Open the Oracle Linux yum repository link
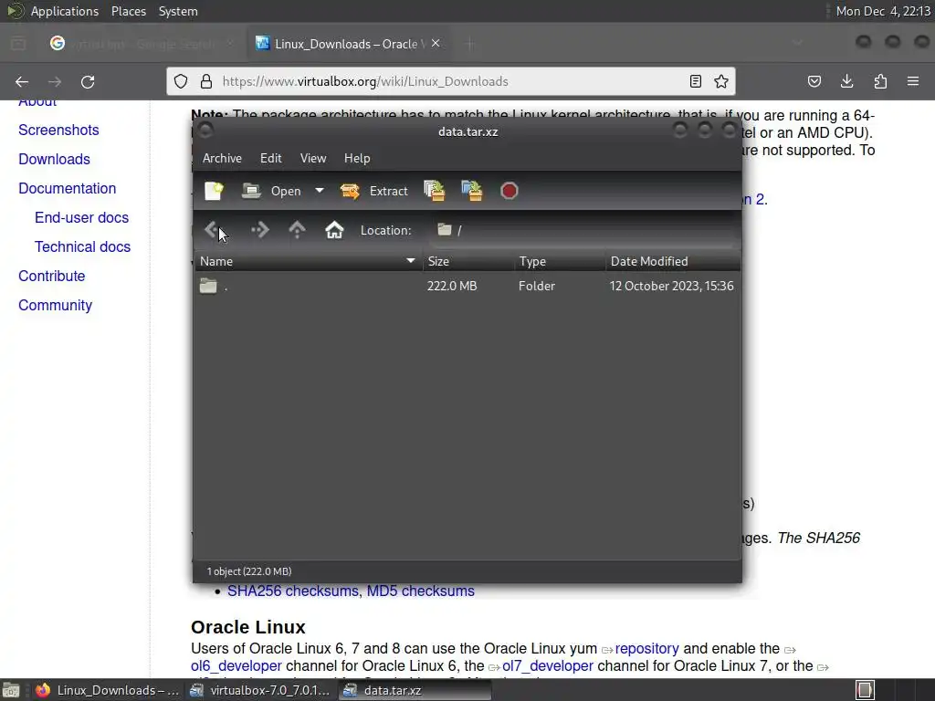The height and width of the screenshot is (701, 935). pyautogui.click(x=647, y=649)
